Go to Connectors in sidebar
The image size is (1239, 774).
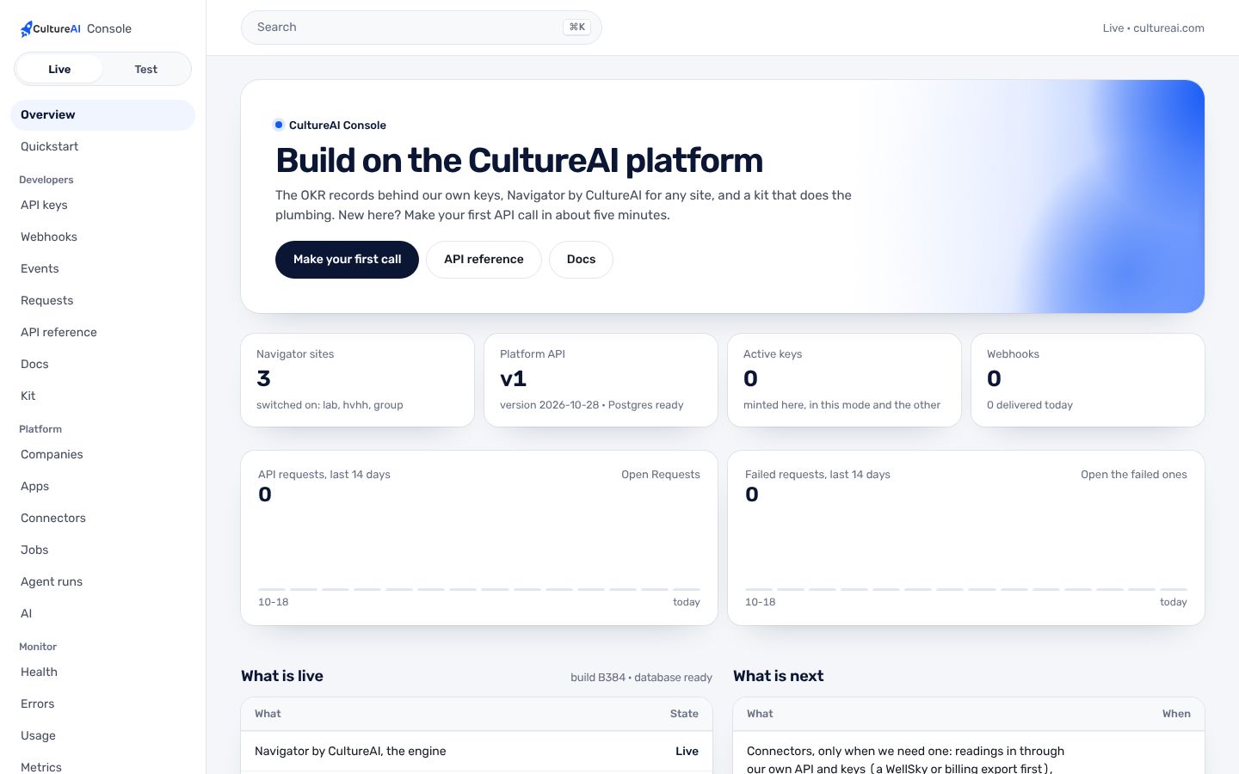102,519
